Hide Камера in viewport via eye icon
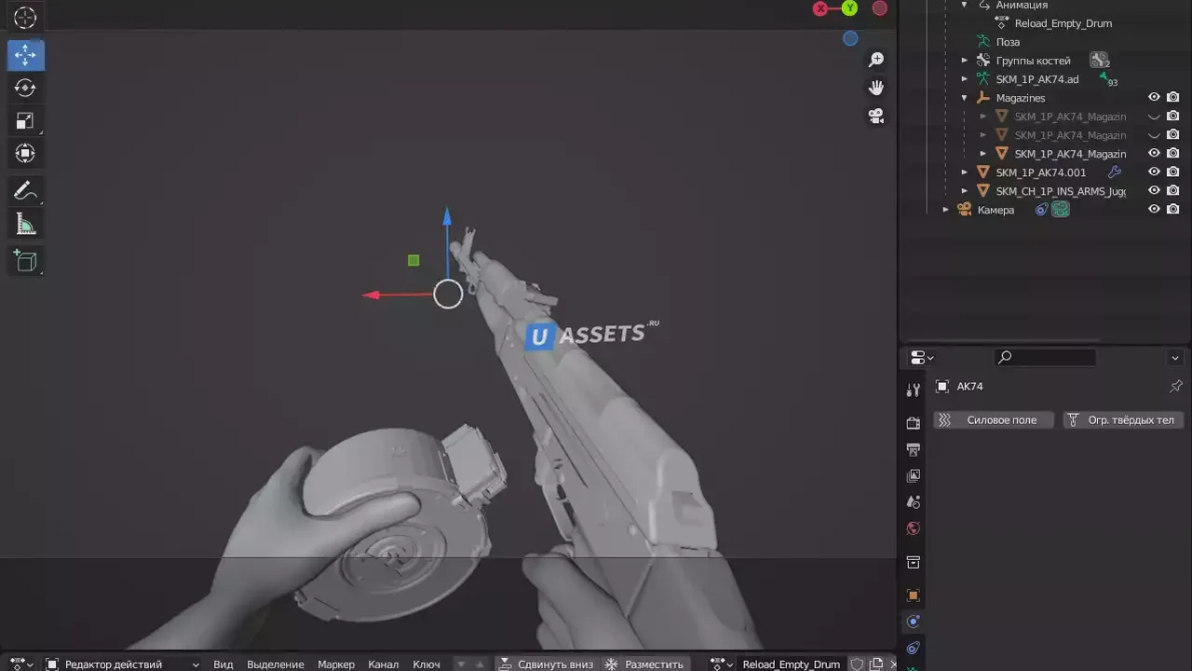 point(1154,209)
